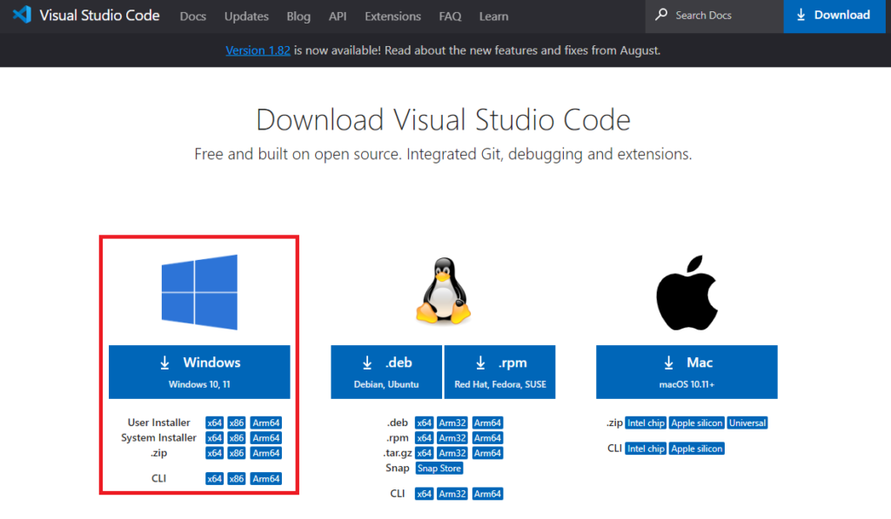Screen dimensions: 891x519
Task: Select Mac .zip Universal download
Action: click(x=747, y=423)
